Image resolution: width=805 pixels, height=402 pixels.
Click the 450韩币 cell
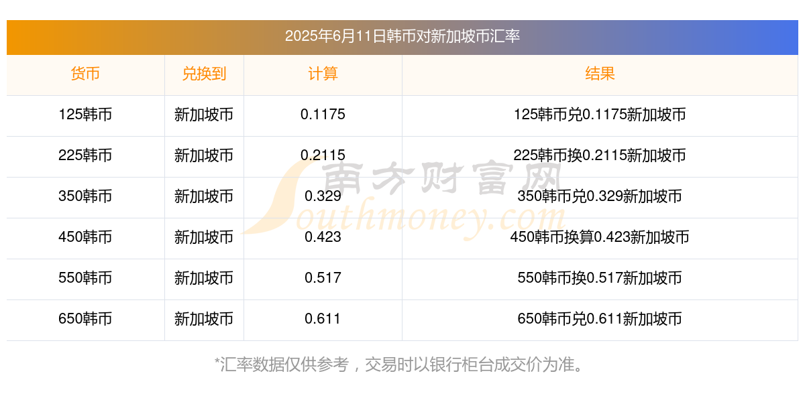click(85, 237)
